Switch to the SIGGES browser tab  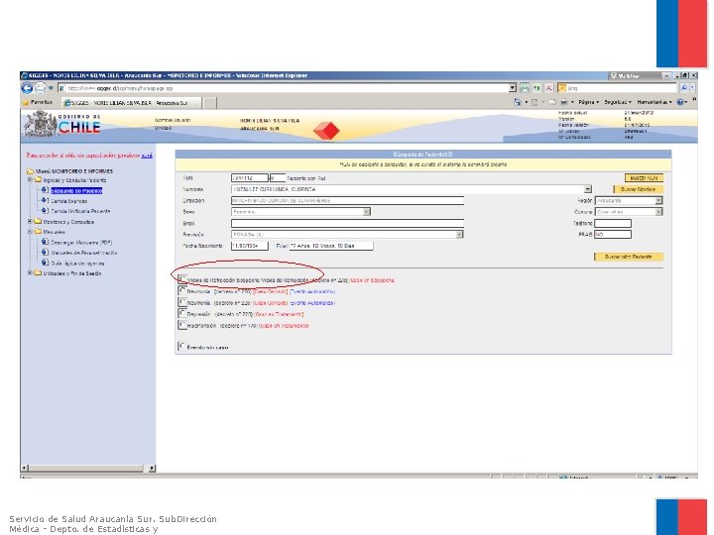click(x=132, y=103)
